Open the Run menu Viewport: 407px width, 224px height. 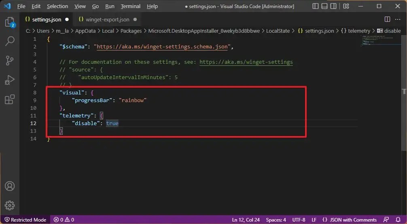tap(110, 6)
